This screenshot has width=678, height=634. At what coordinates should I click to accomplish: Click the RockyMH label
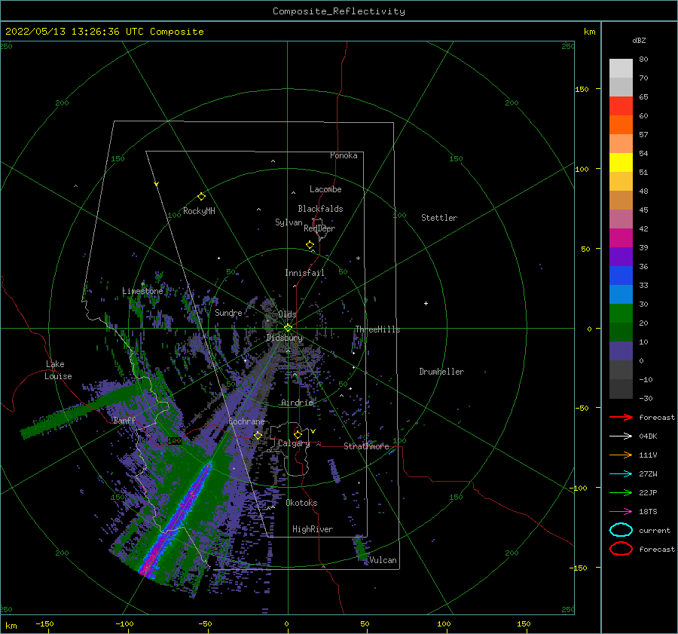199,211
